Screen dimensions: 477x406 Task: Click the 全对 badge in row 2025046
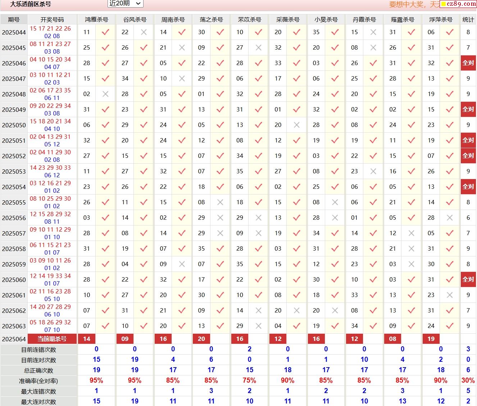(x=468, y=63)
